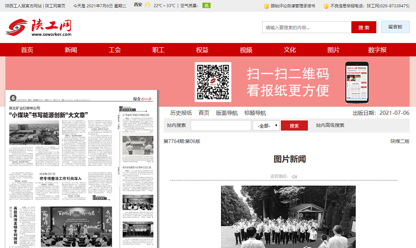The image size is (416, 248).
Task: Open the 数字报 navigation tab
Action: [x=378, y=50]
